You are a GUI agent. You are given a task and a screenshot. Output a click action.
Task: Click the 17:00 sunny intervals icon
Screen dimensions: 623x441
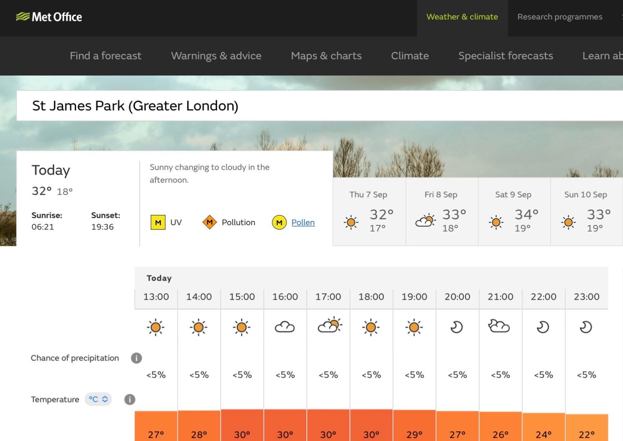(330, 325)
